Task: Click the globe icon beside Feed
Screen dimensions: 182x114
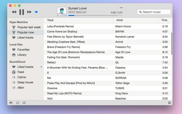Action: click(14, 72)
